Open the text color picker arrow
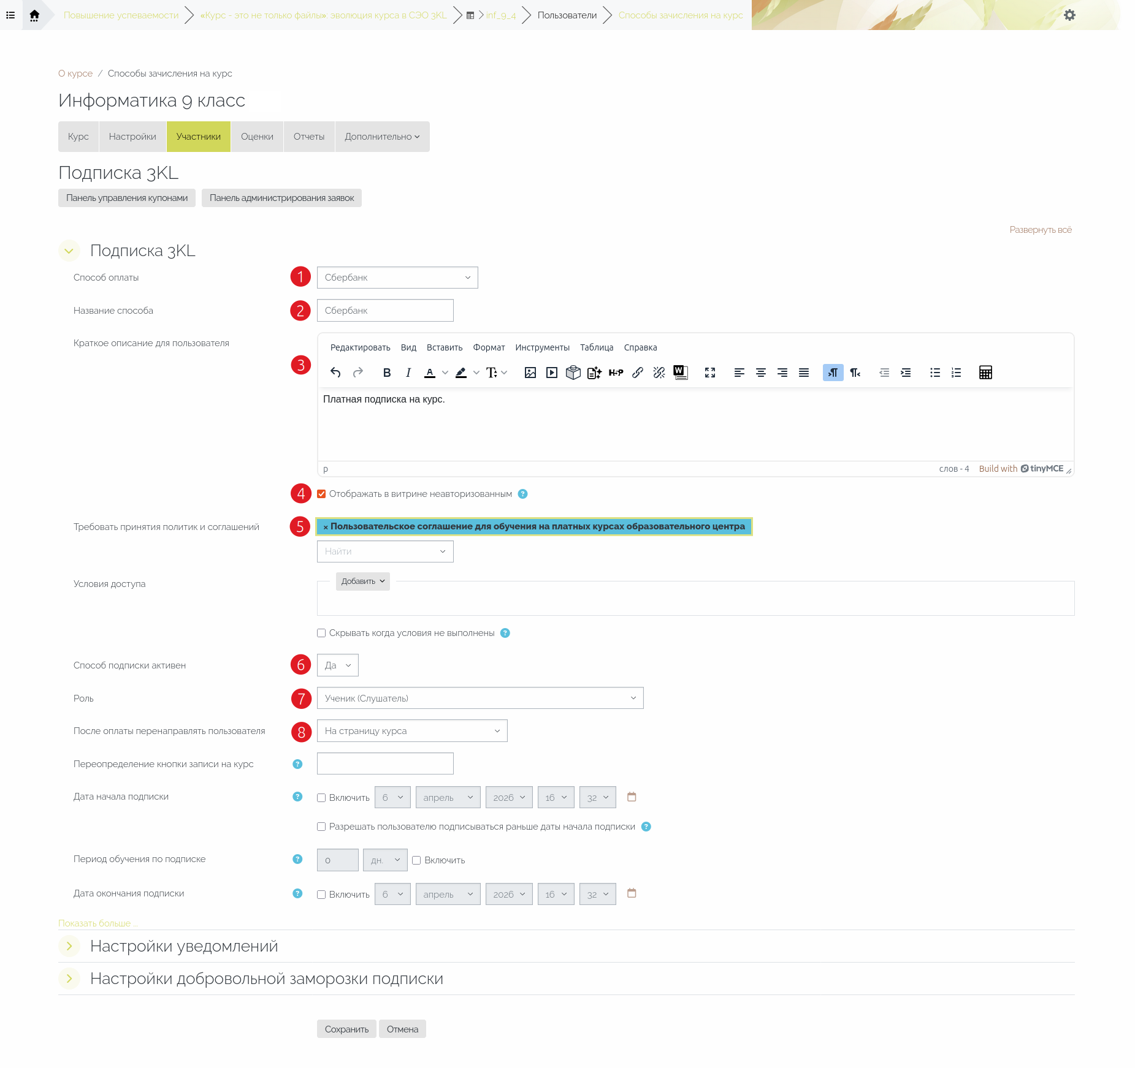The height and width of the screenshot is (1068, 1135). click(x=445, y=373)
